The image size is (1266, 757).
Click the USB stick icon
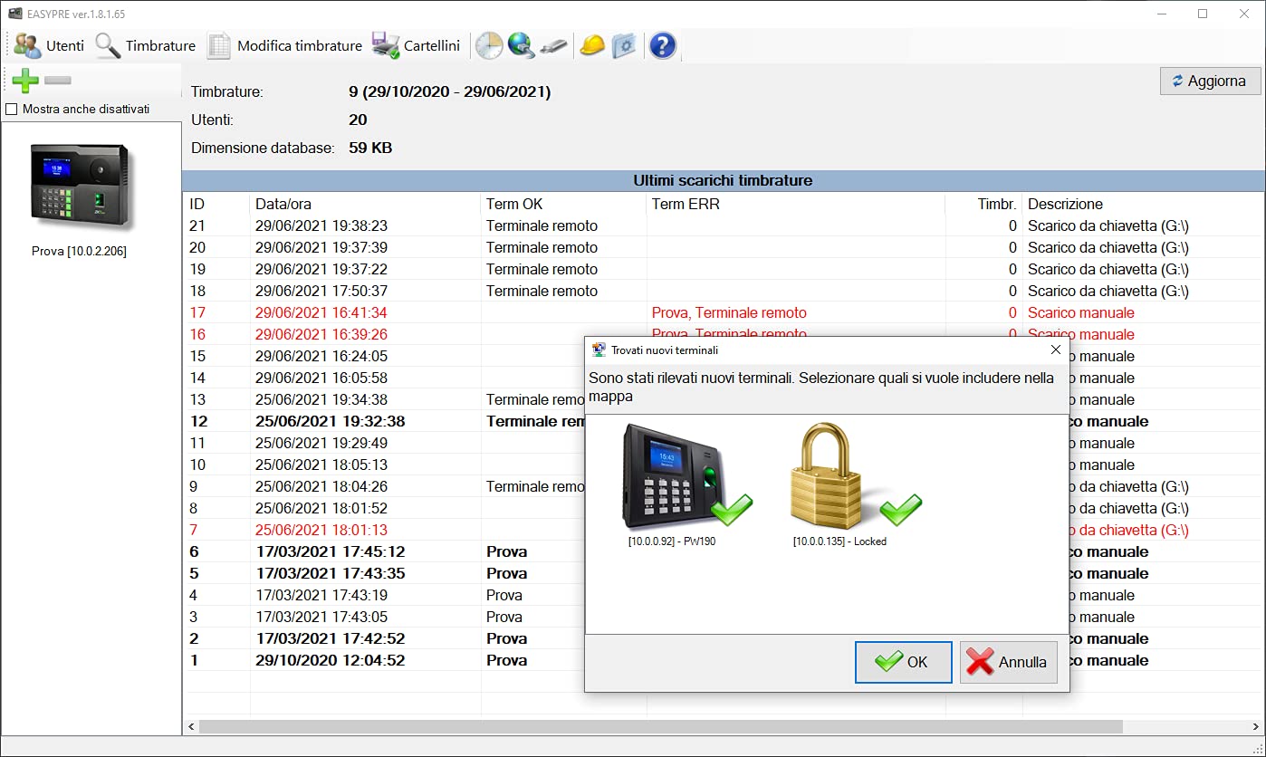click(x=553, y=45)
